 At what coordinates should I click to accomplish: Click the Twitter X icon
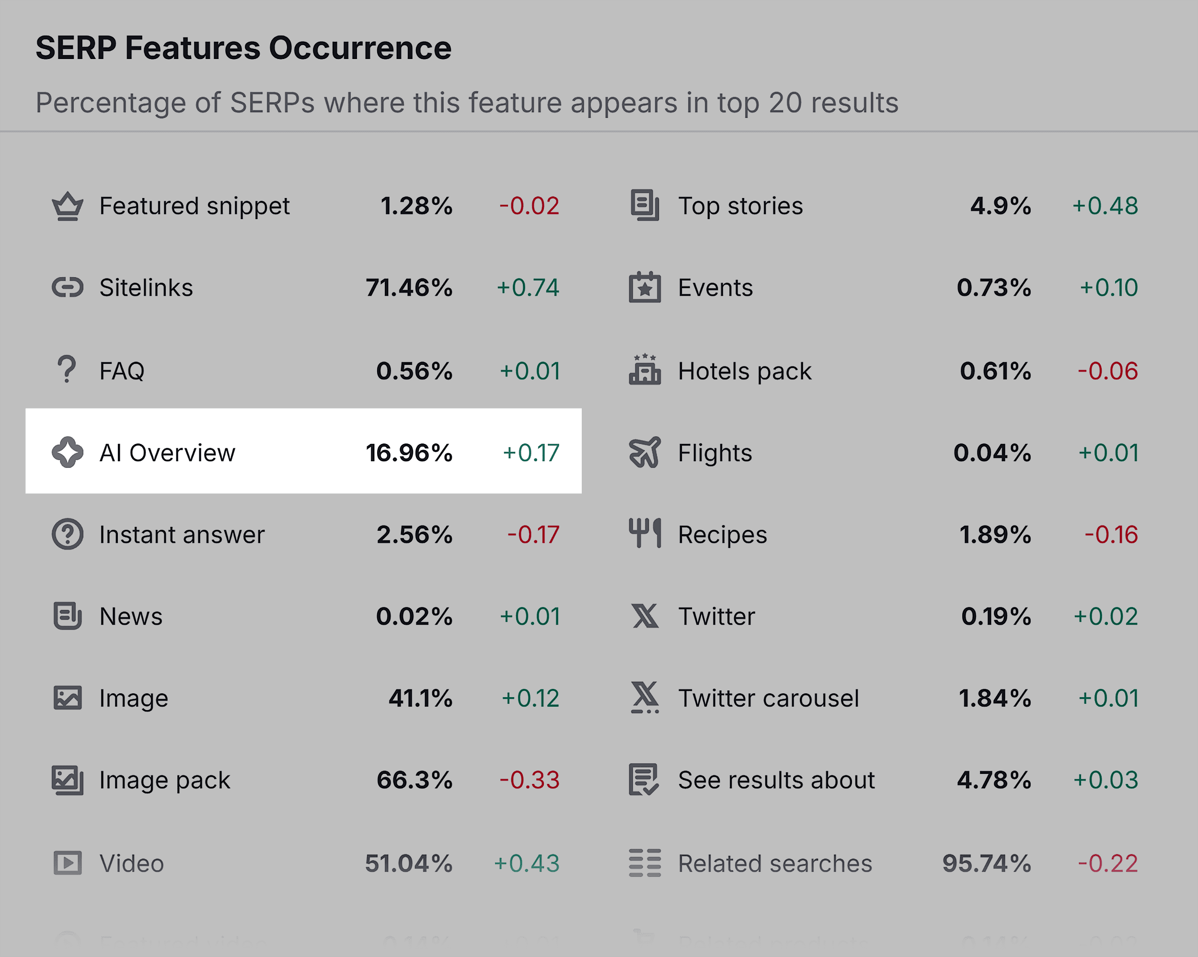[645, 616]
